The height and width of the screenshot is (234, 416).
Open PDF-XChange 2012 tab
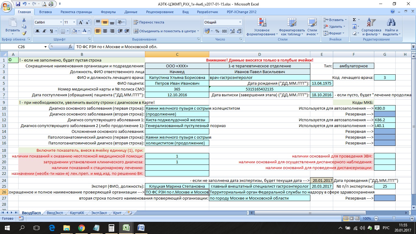coord(241,12)
